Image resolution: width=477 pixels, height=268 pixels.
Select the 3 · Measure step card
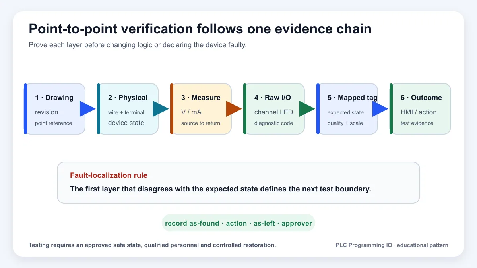point(201,109)
